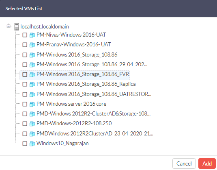
Task: Click the red Add button
Action: click(x=207, y=163)
